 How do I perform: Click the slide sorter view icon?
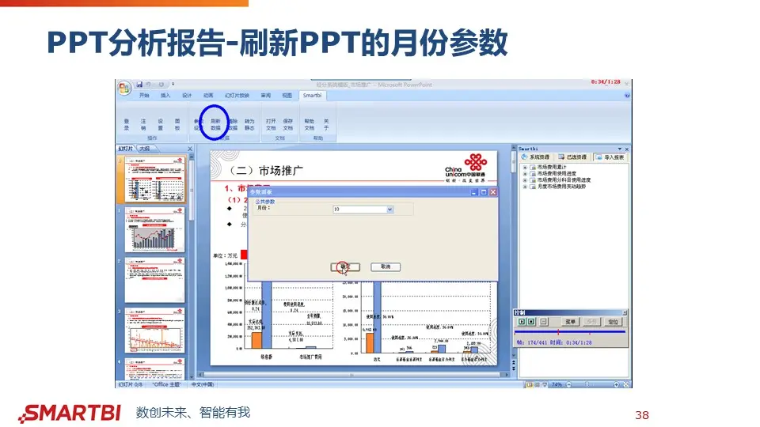point(537,384)
